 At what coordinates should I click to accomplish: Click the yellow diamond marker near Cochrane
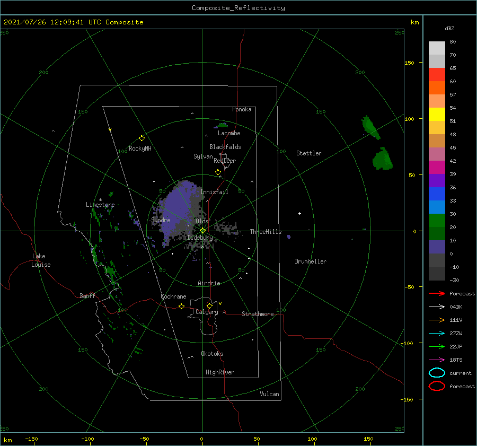pyautogui.click(x=181, y=306)
